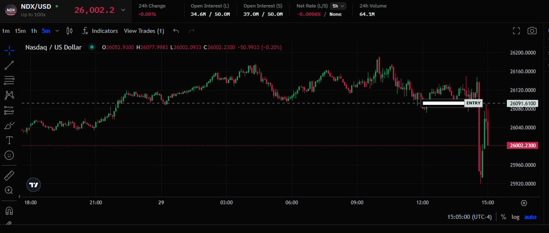This screenshot has height=233, width=549.
Task: Click the Nasdaq / US Dollar chart title
Action: click(x=54, y=47)
